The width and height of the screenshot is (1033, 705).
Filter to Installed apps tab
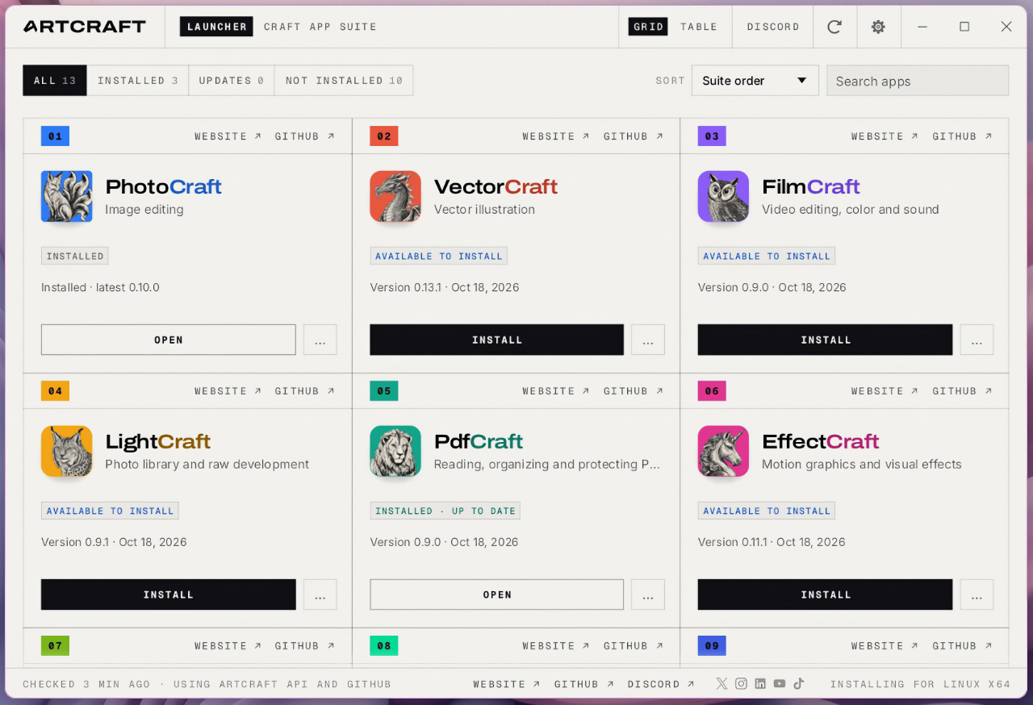[x=138, y=81]
